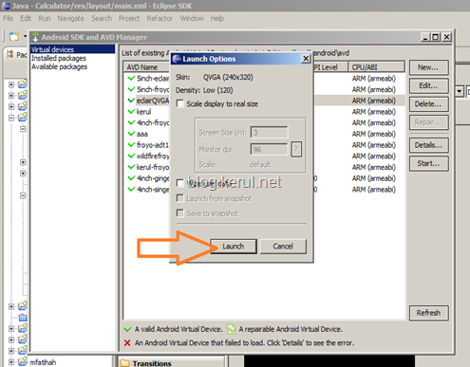The width and height of the screenshot is (470, 367).
Task: Click the green check icon beside froyo-adt1
Action: pos(131,144)
